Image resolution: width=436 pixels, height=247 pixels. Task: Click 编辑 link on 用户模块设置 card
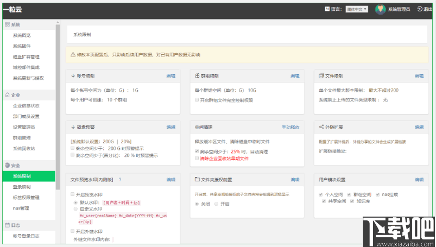pyautogui.click(x=419, y=180)
